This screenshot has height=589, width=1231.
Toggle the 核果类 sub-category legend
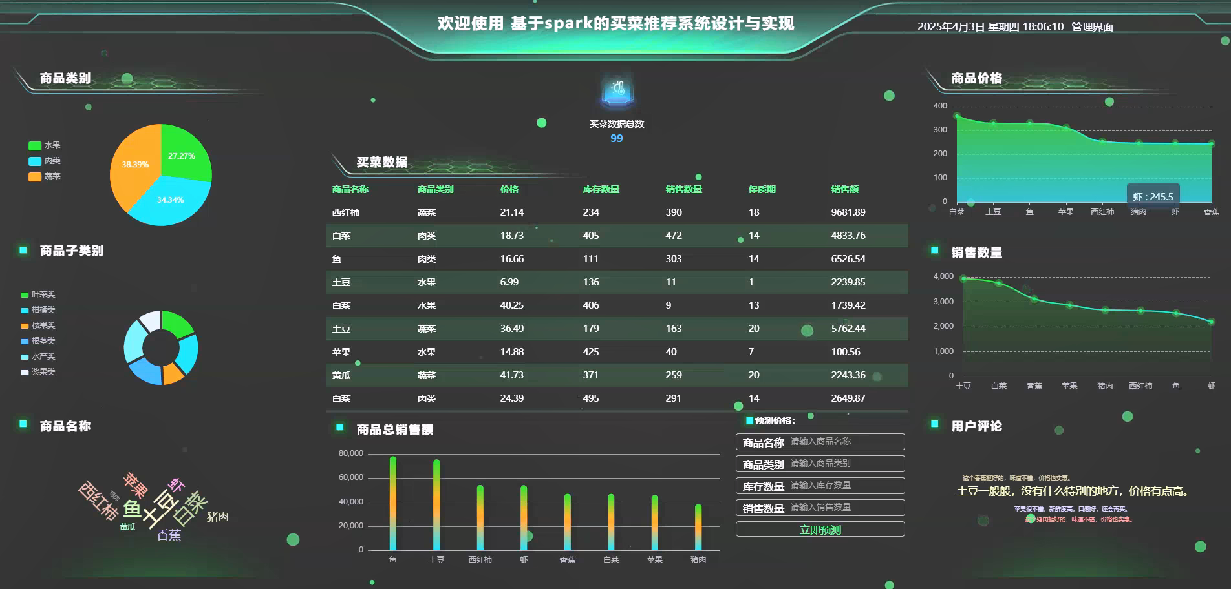tap(38, 325)
